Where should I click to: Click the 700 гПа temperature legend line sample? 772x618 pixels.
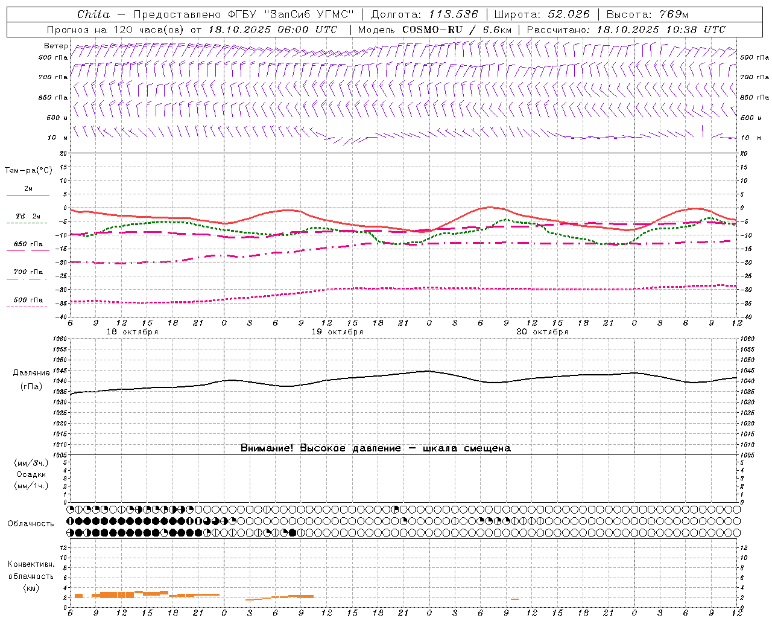27,279
